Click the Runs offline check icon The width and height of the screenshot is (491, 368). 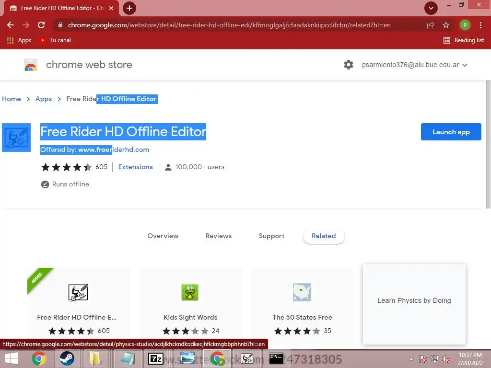coord(45,184)
